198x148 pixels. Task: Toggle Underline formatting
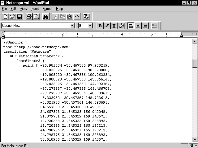pyautogui.click(x=114, y=26)
